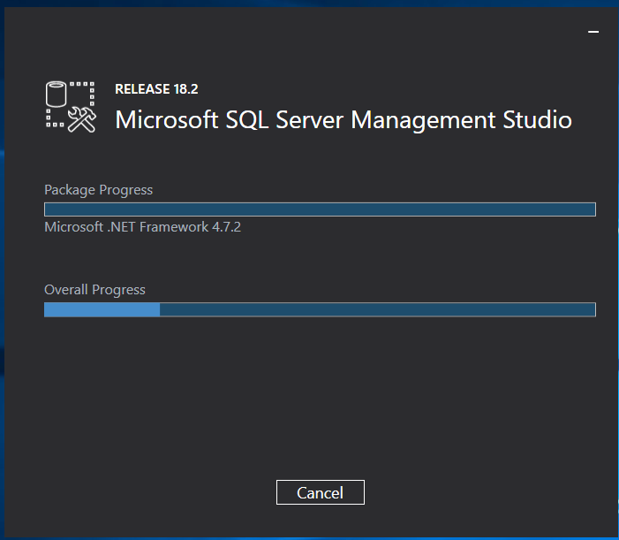The image size is (619, 540).
Task: Click the Overall Progress bar
Action: (x=320, y=309)
